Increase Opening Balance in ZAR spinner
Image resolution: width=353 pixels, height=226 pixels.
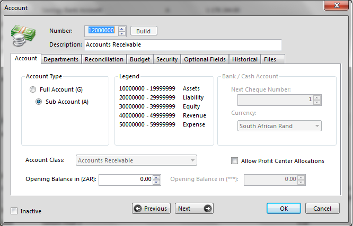pyautogui.click(x=156, y=177)
